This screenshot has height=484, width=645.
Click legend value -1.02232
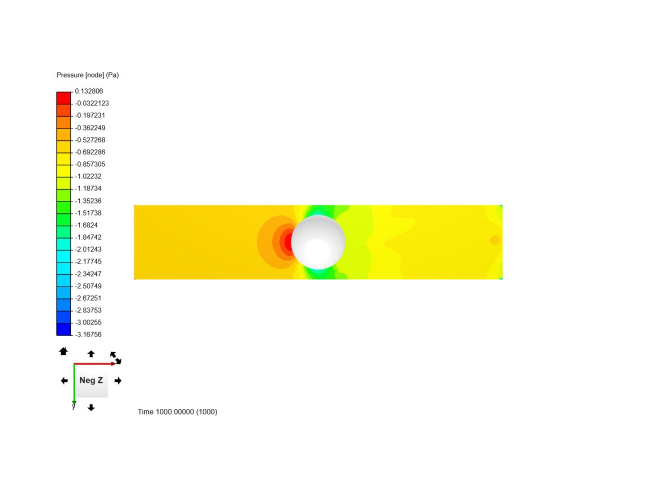tap(88, 176)
